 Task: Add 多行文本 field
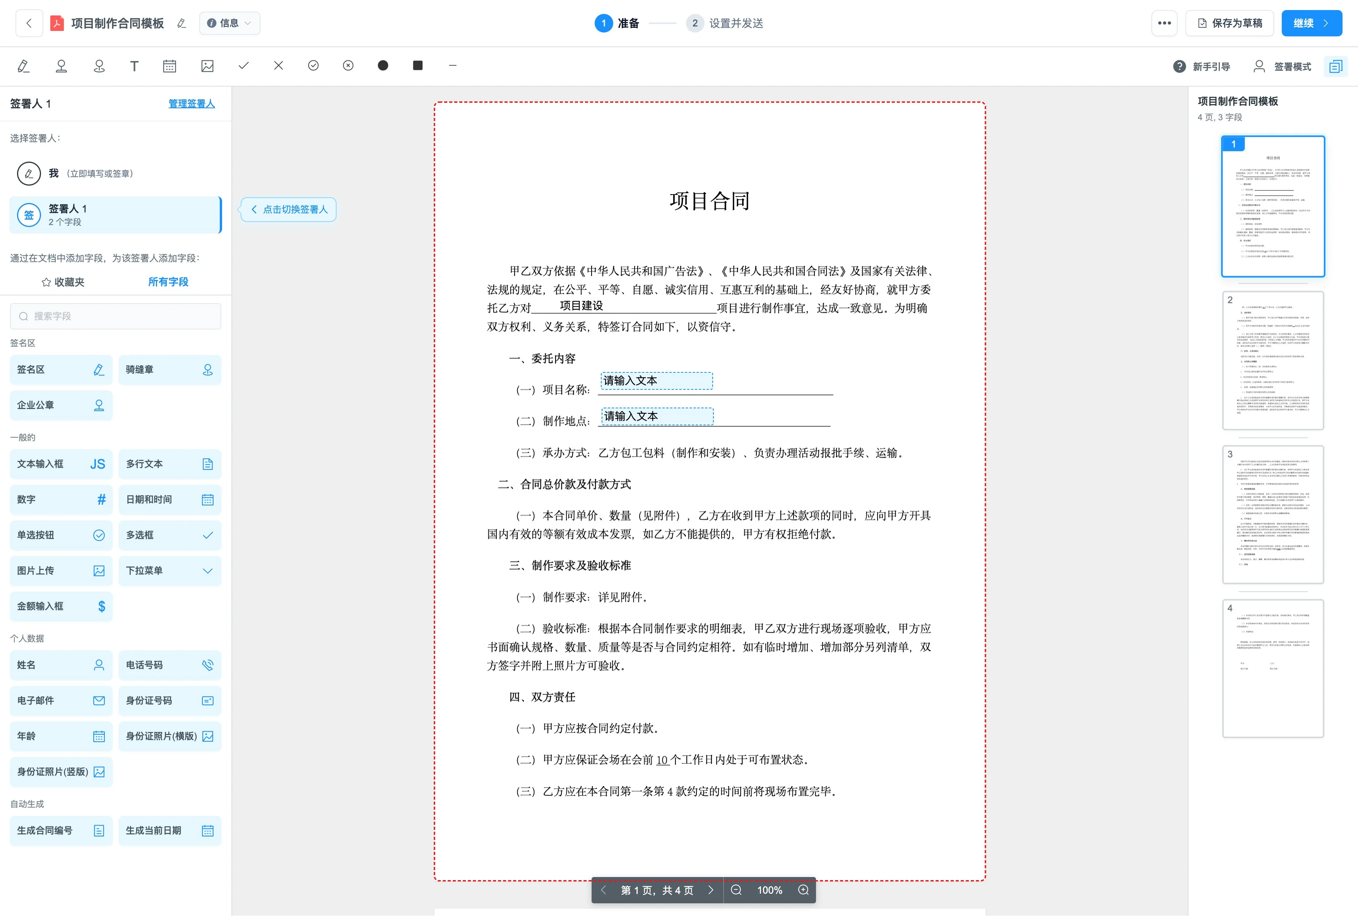coord(170,464)
